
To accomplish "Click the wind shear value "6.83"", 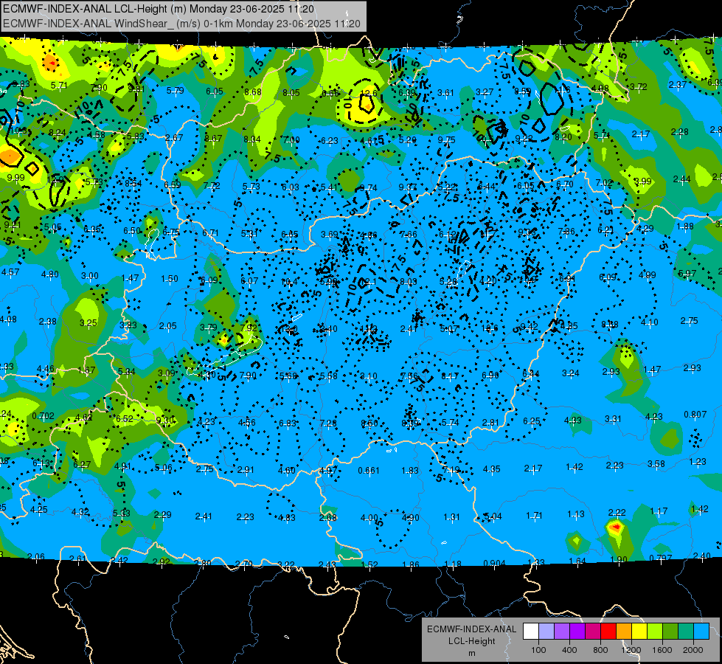I will click(288, 423).
